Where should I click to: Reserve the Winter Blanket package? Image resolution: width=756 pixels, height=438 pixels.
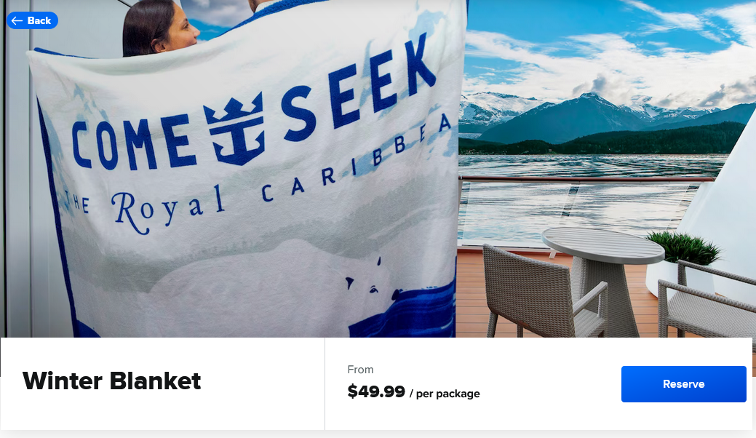pos(683,384)
